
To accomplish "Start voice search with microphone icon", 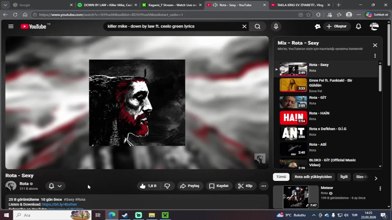I will 276,26.
